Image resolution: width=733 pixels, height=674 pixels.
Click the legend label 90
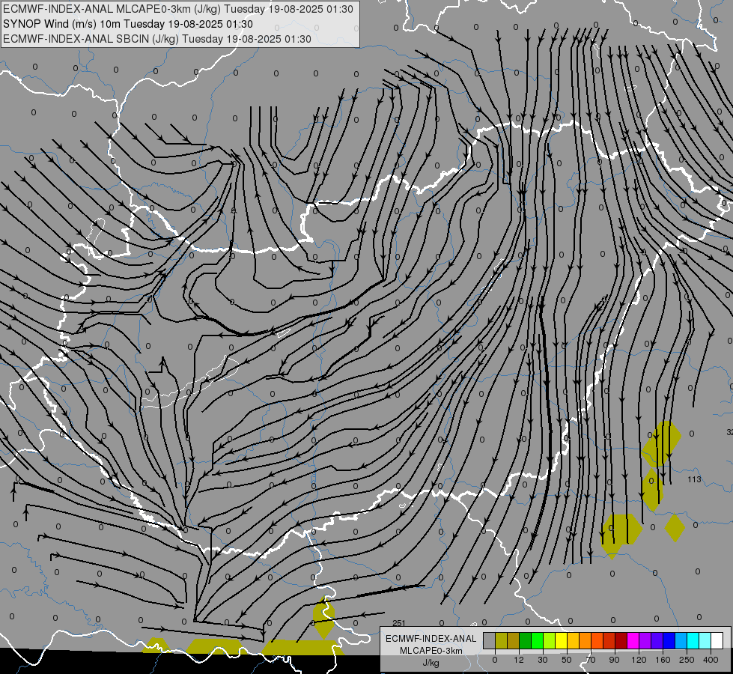point(615,660)
